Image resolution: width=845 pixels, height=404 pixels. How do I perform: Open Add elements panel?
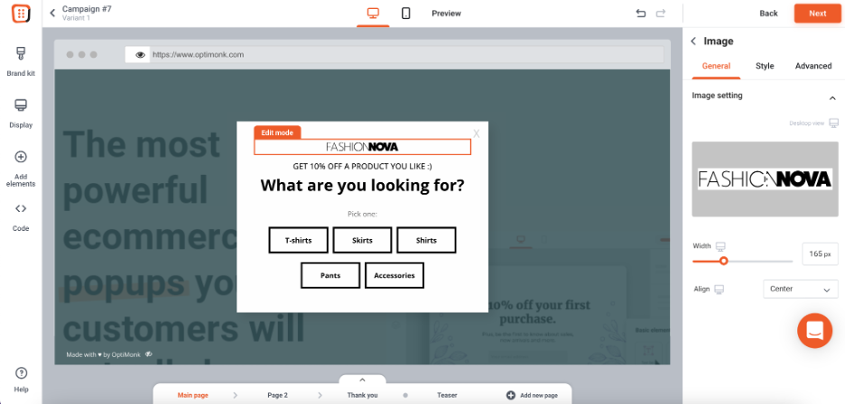pos(21,169)
